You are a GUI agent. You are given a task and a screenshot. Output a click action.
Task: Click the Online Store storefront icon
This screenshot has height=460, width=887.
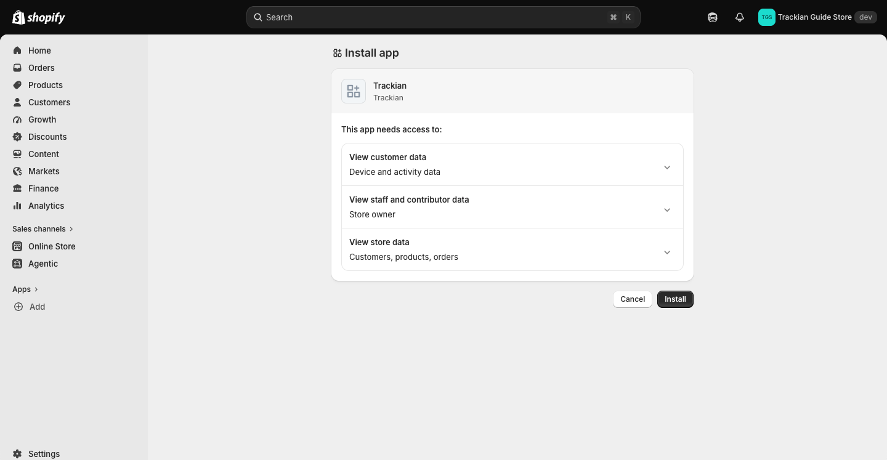click(17, 246)
